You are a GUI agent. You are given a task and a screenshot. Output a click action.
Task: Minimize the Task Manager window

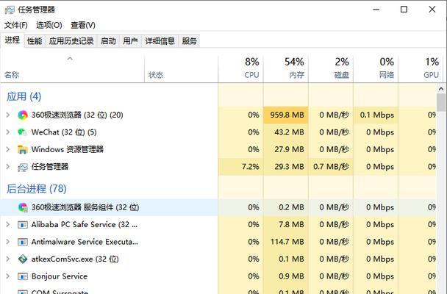376,10
